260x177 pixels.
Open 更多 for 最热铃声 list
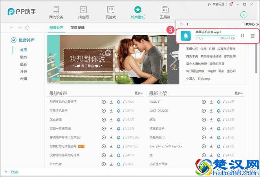139,93
